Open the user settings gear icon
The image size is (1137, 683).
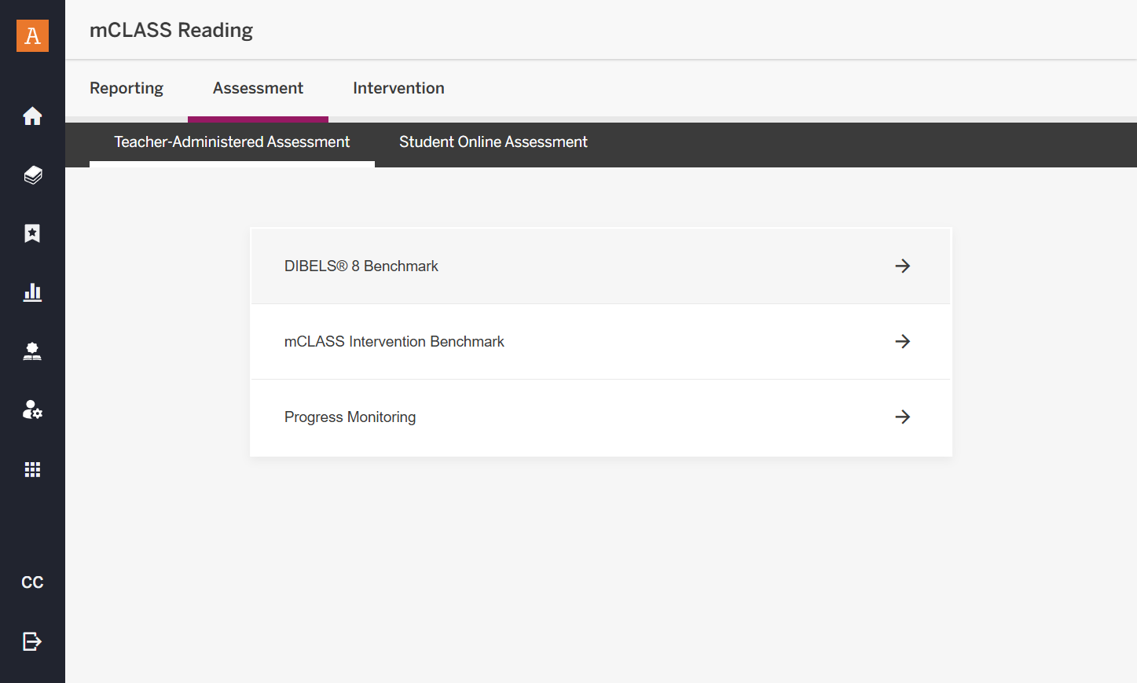[32, 409]
